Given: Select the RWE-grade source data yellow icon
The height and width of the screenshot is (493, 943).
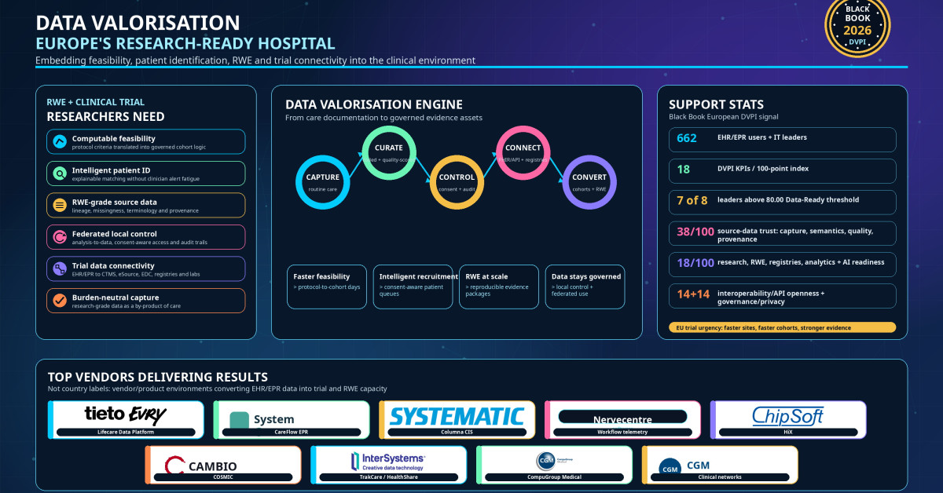Looking at the screenshot, I should point(60,206).
